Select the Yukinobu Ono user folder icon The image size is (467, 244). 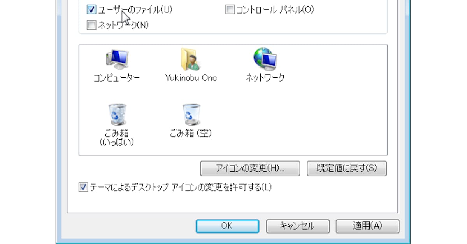pyautogui.click(x=190, y=59)
